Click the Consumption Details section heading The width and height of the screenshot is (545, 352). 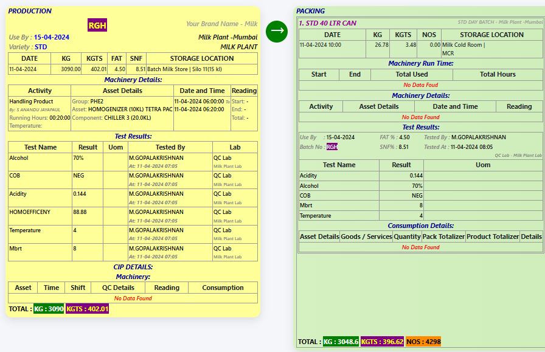[421, 226]
